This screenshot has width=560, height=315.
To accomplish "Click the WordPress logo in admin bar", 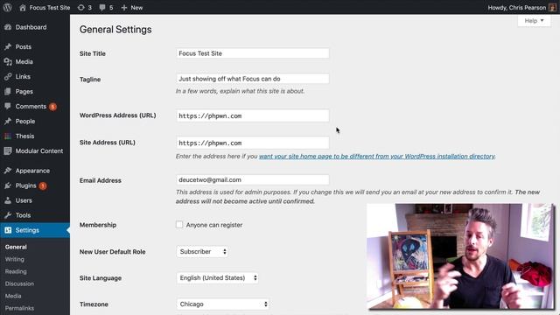I will pos(8,7).
